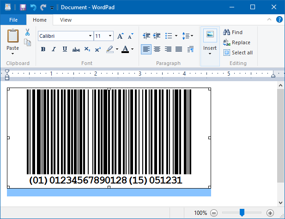Expand font color dropdown arrow
This screenshot has height=219, width=285.
tap(132, 49)
